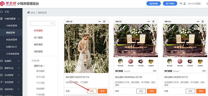Viewport: 208px width, 96px height.
Task: Click the 轮播图 camera icon in the sidebar
Action: (2, 61)
